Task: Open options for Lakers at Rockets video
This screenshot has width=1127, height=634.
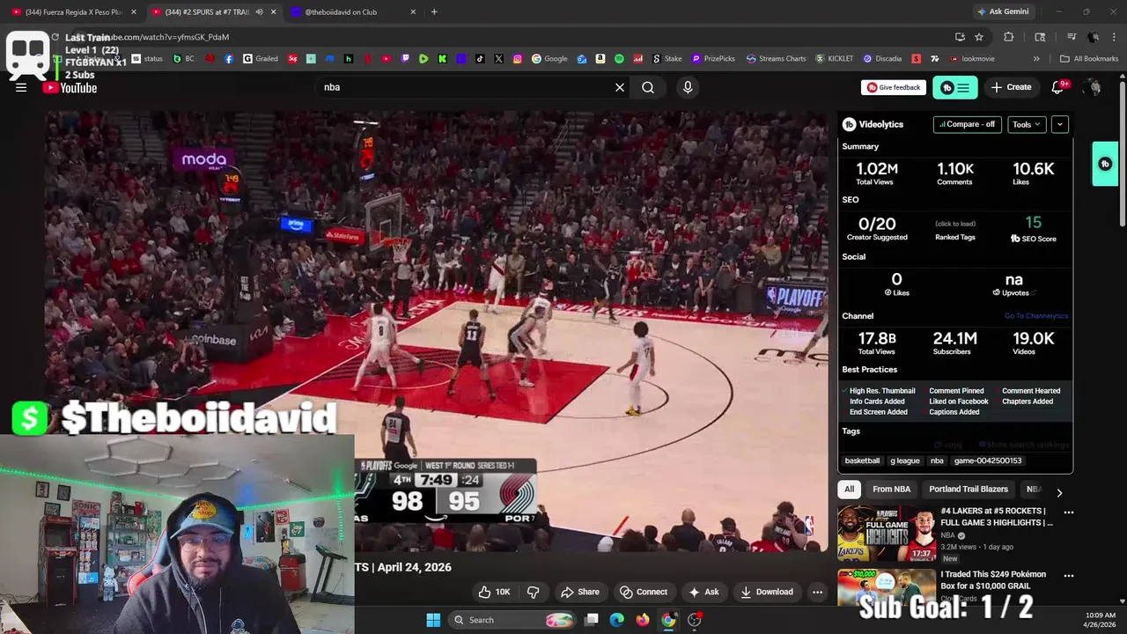Action: (1069, 512)
